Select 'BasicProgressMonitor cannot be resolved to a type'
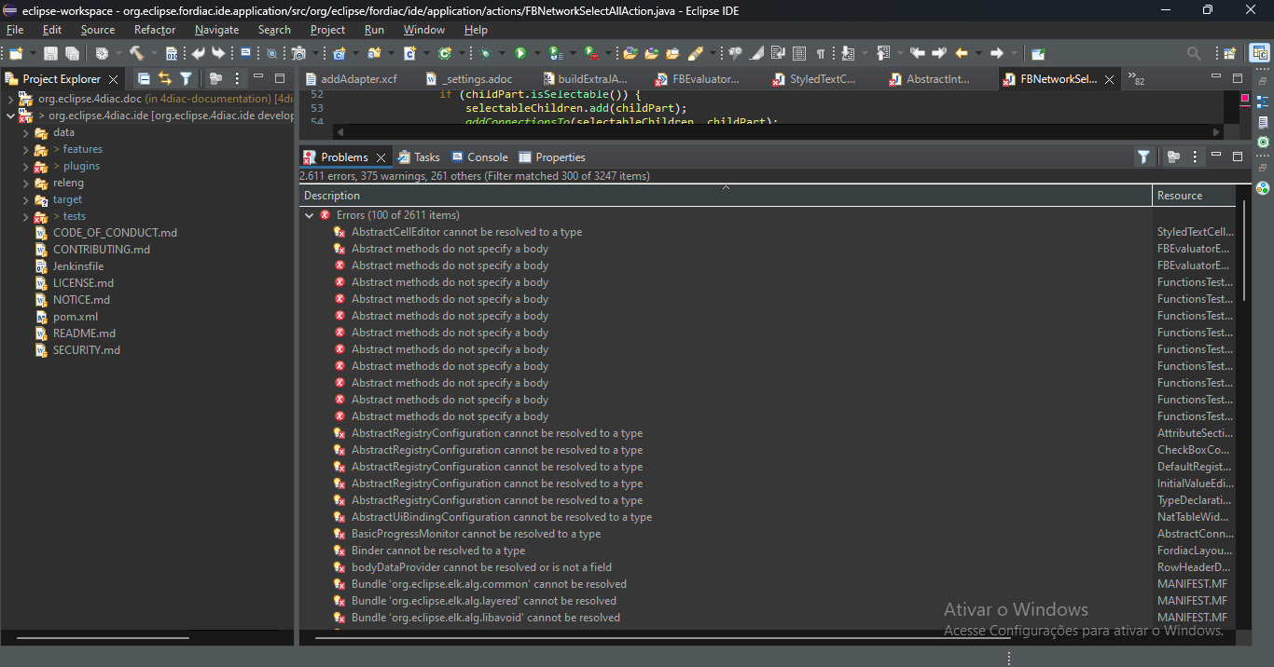Viewport: 1274px width, 667px height. [476, 534]
